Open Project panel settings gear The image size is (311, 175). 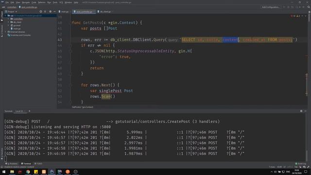coord(50,12)
